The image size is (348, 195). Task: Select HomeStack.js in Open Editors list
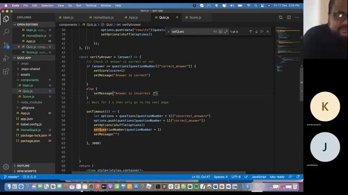tap(34, 36)
